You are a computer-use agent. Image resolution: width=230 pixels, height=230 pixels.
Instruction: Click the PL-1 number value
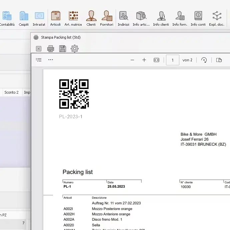(x=67, y=187)
